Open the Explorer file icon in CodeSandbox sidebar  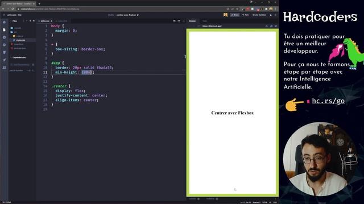click(x=4, y=30)
